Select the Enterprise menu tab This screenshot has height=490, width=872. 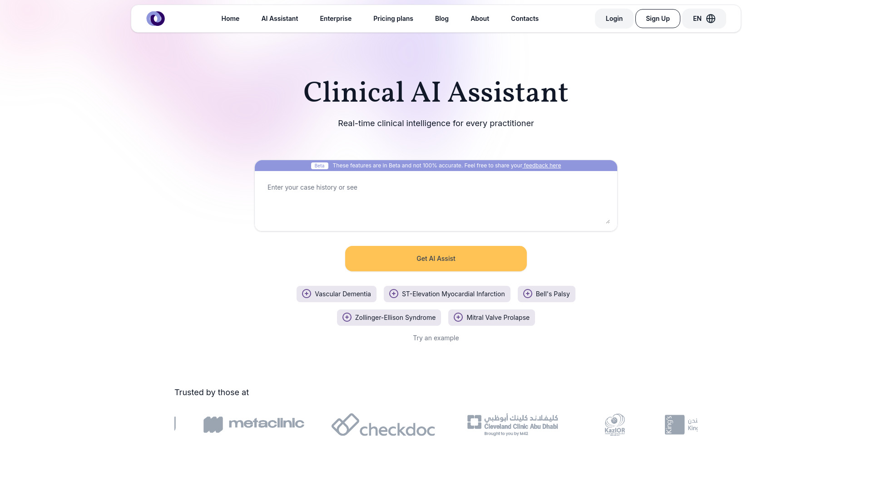pos(335,19)
